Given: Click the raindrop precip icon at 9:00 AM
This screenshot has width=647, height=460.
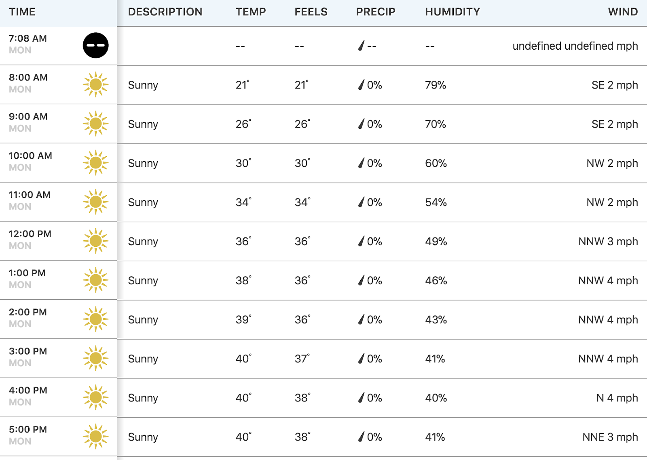Looking at the screenshot, I should point(362,124).
